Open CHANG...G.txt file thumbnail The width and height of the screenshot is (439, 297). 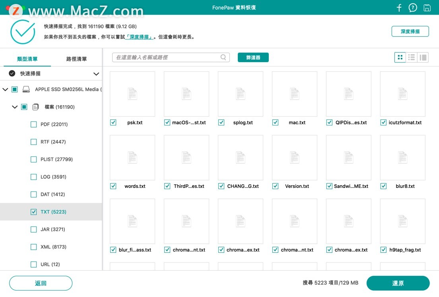coord(241,158)
